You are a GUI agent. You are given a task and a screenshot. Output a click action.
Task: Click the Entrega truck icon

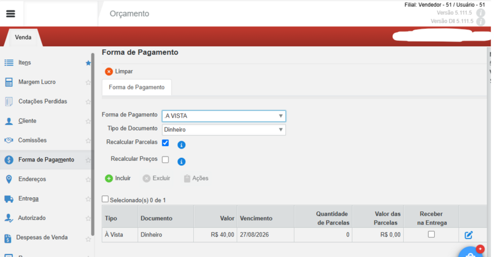click(9, 199)
